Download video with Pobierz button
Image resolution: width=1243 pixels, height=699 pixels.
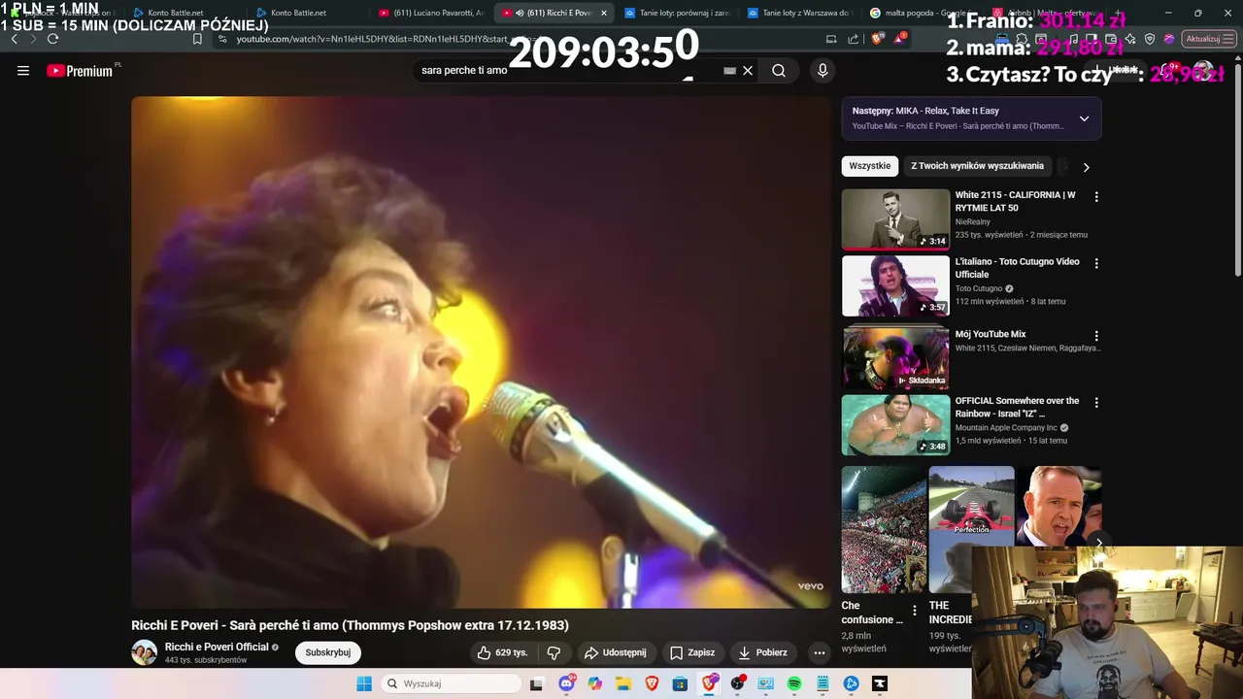(x=762, y=652)
